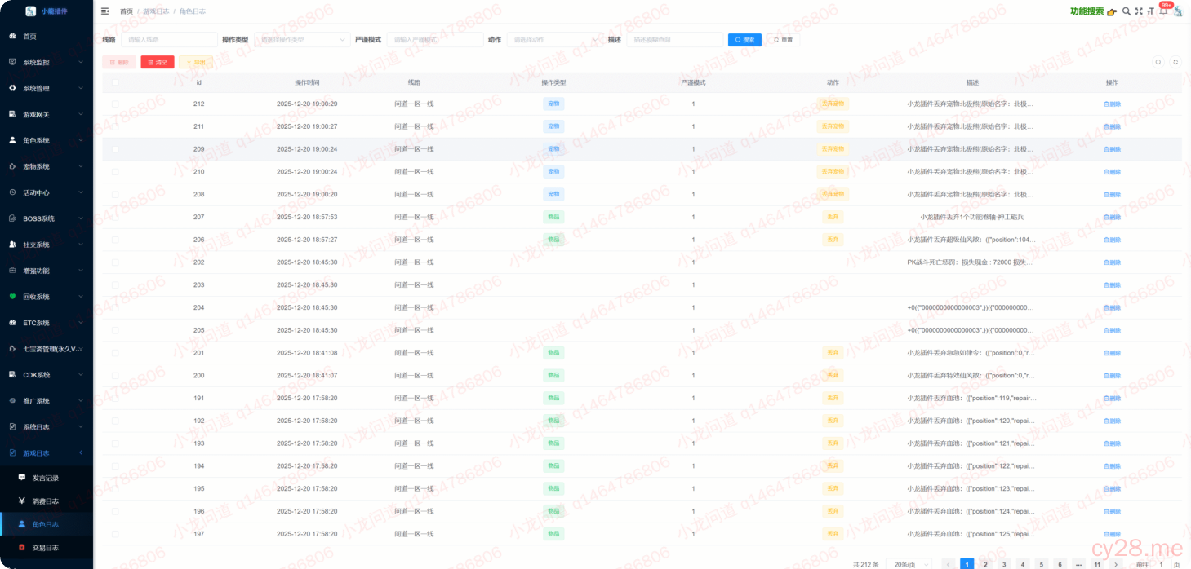Tick the checkbox for row id 207

tap(115, 218)
